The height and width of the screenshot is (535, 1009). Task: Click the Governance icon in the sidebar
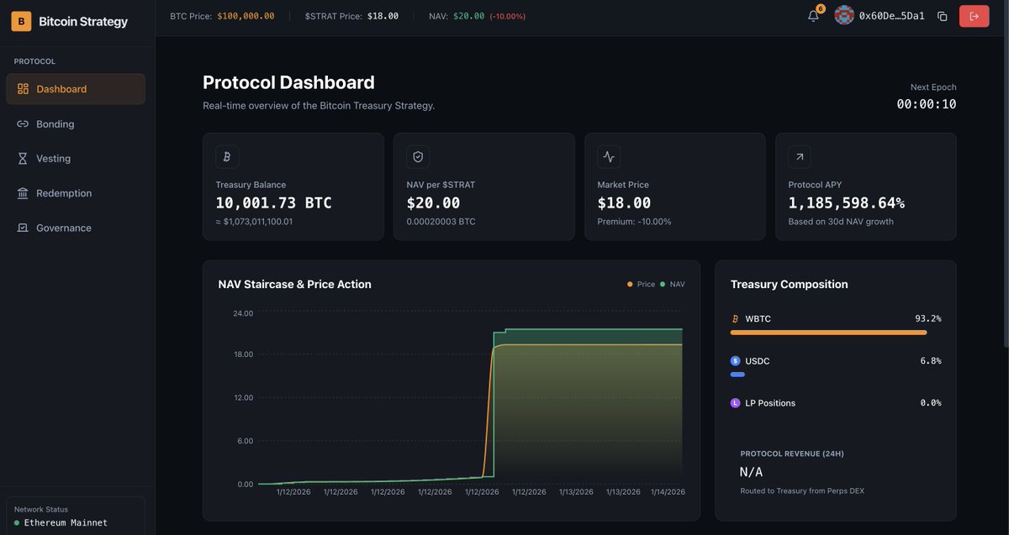[x=23, y=227]
